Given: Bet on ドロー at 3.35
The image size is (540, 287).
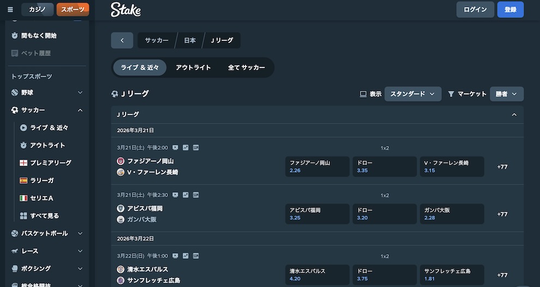Looking at the screenshot, I should coord(385,167).
